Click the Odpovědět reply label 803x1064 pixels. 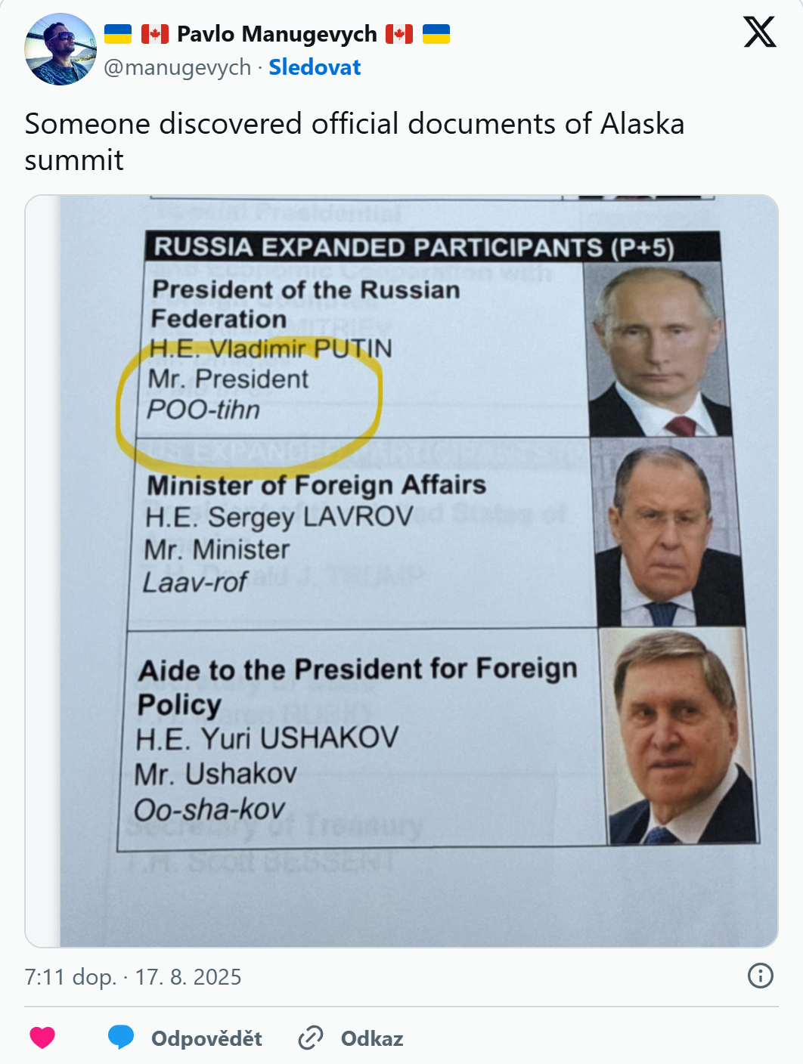coord(206,1038)
